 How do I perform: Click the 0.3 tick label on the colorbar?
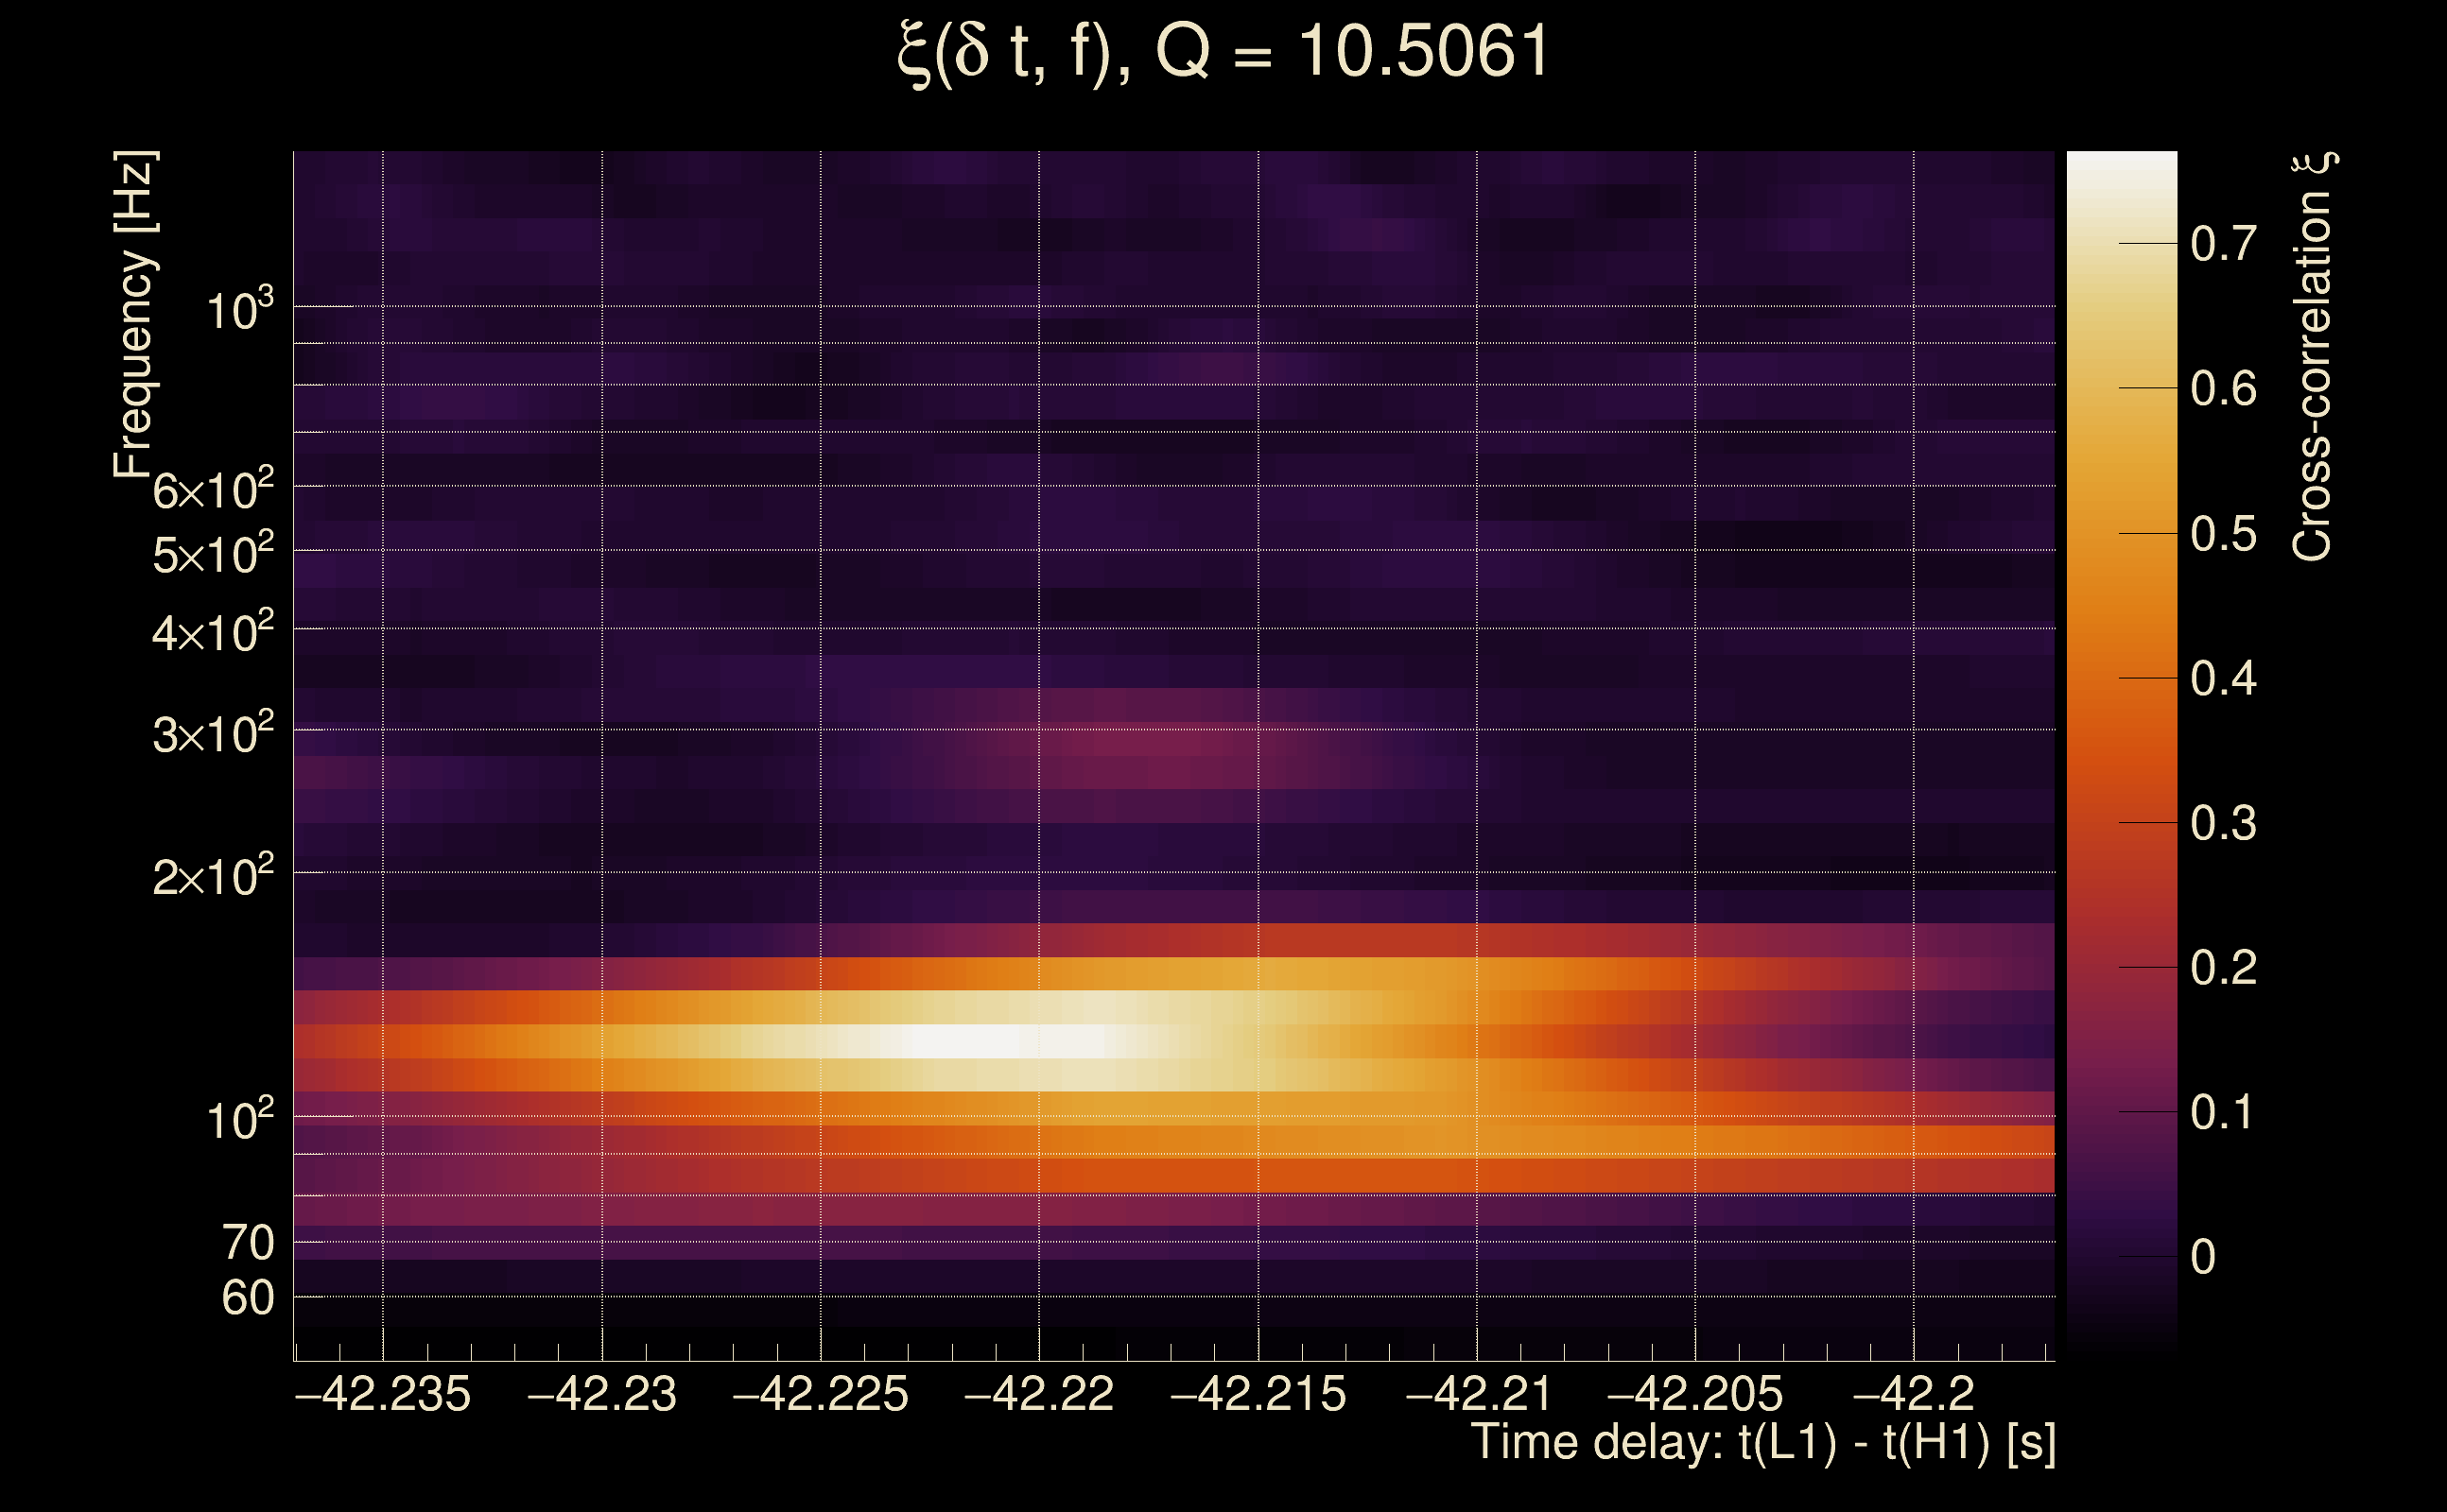[2223, 824]
